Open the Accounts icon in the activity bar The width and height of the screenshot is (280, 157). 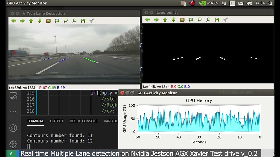pyautogui.click(x=13, y=128)
